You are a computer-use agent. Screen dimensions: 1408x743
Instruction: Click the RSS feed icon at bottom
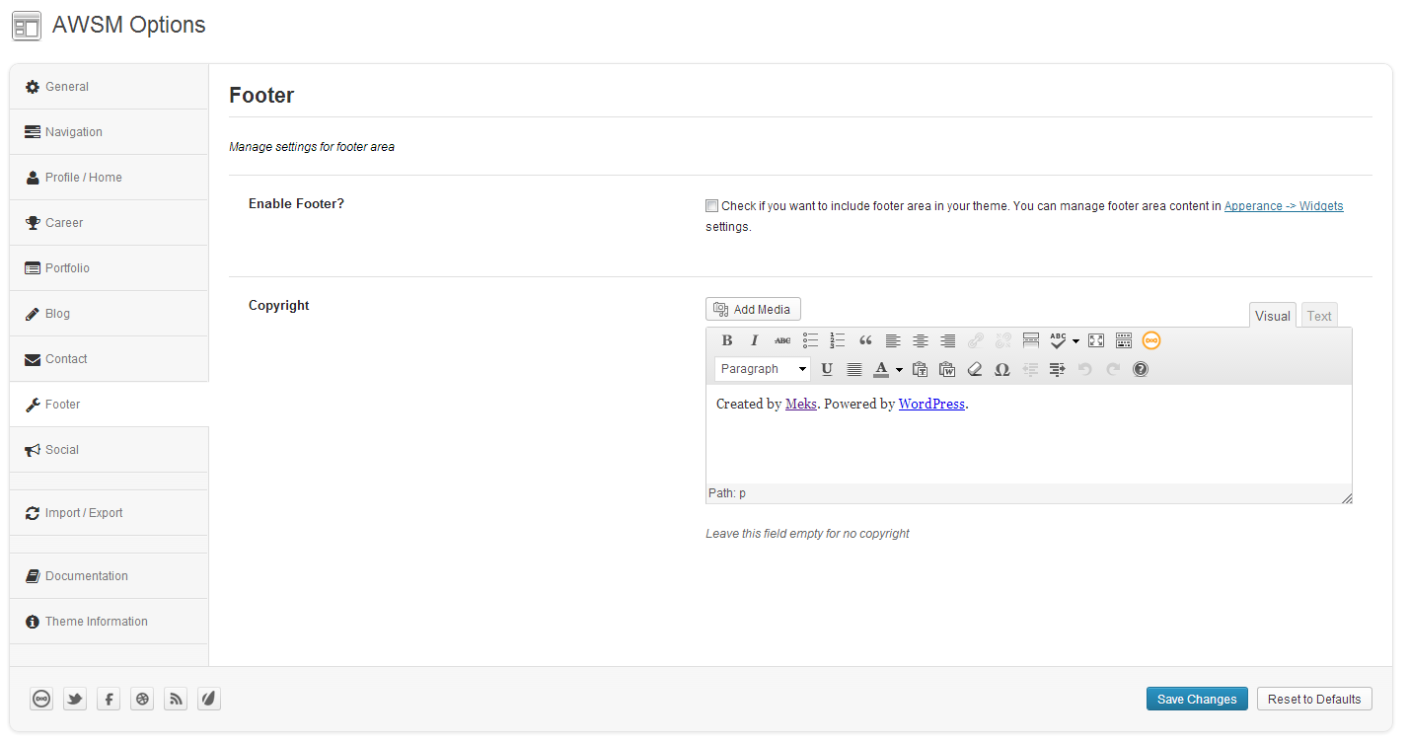point(176,699)
